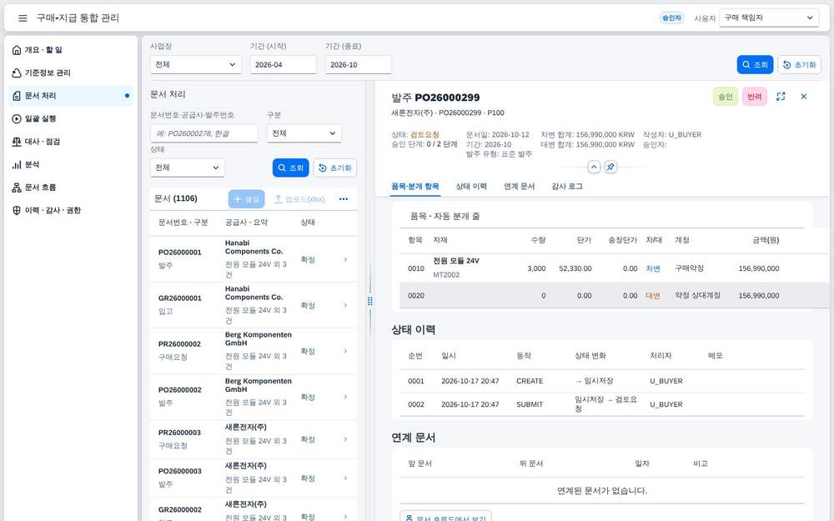Open 이력 · 감사 · 권한 in sidebar
Viewport: 834px width, 521px height.
[x=71, y=210]
